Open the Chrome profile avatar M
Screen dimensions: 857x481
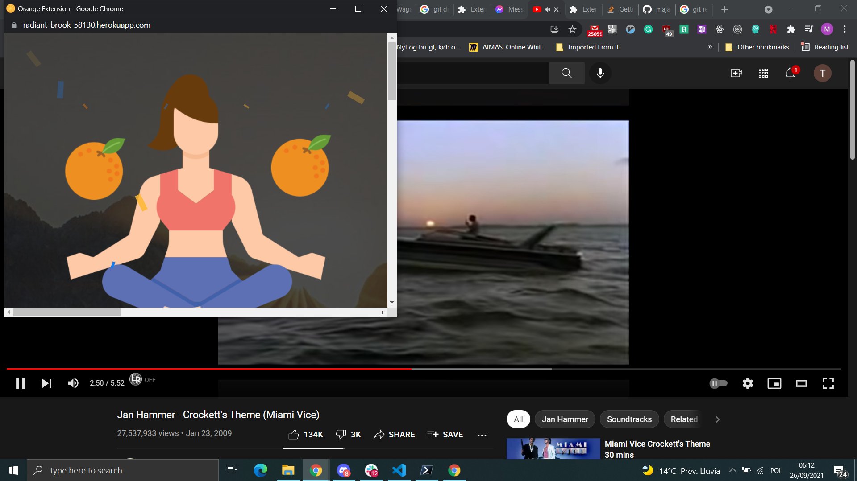pos(827,29)
